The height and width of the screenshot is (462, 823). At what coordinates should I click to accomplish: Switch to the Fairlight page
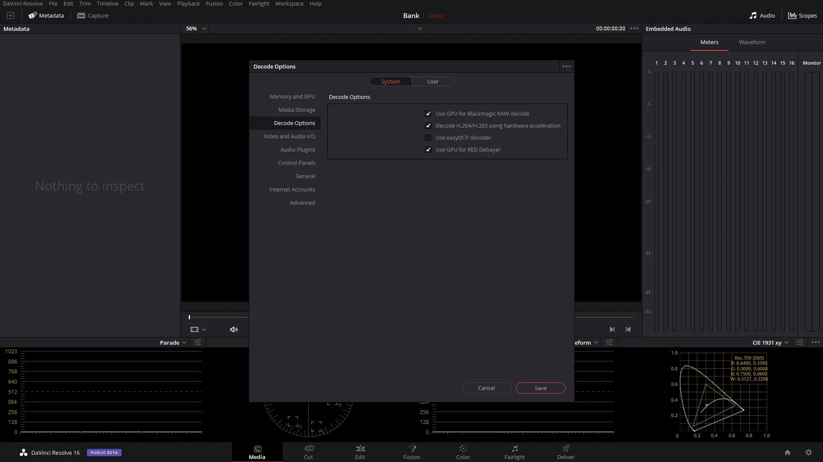click(x=515, y=452)
